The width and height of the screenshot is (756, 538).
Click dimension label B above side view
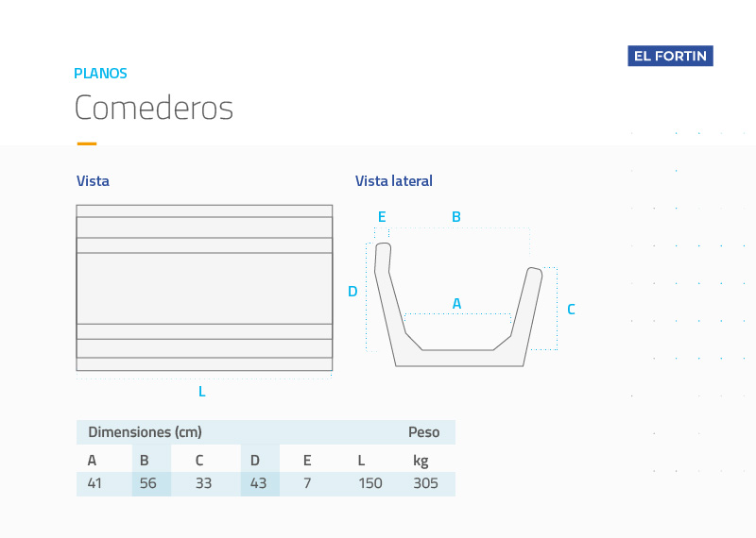(x=456, y=217)
